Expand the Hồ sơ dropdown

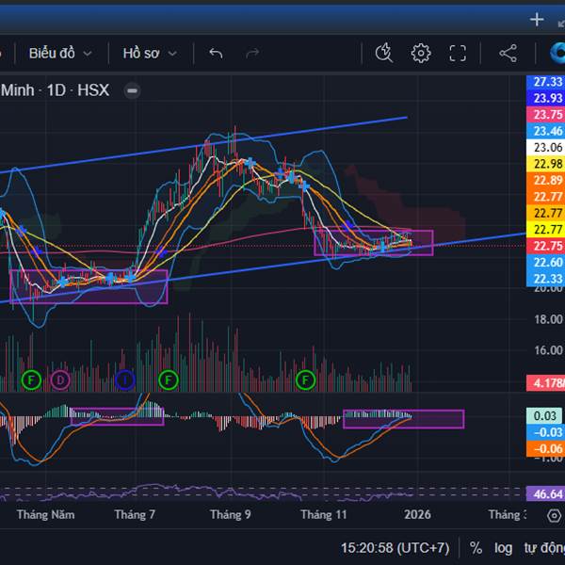[x=150, y=53]
